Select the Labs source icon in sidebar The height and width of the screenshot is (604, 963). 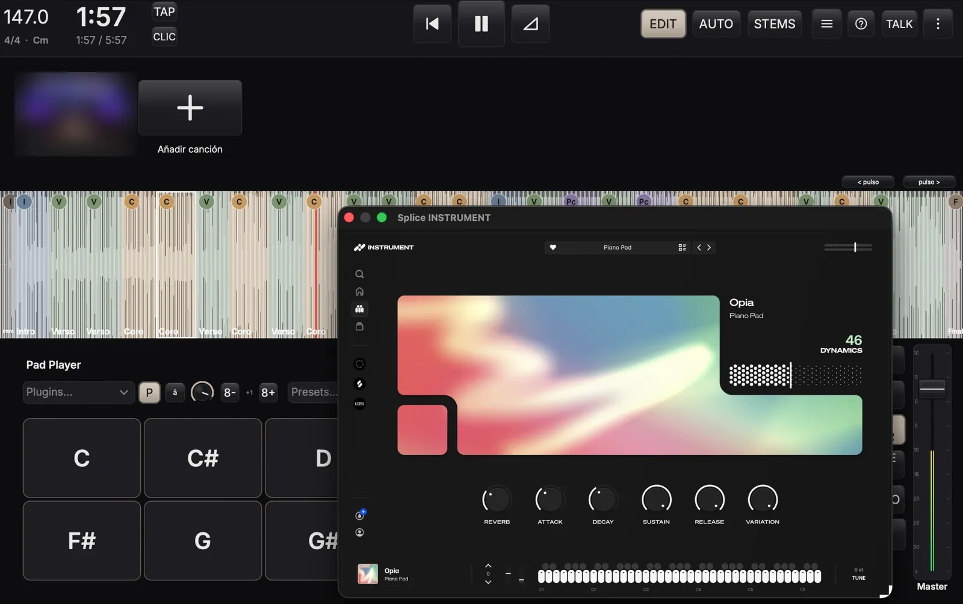point(359,404)
